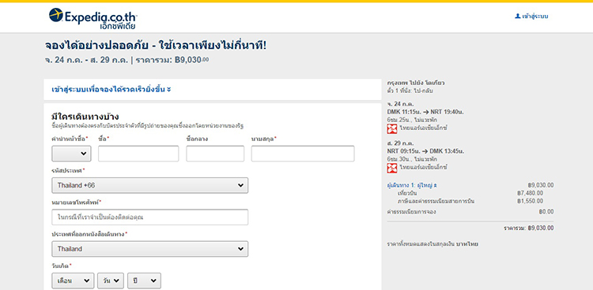The width and height of the screenshot is (593, 290).
Task: Open the passport country Thailand dropdown
Action: pos(149,249)
